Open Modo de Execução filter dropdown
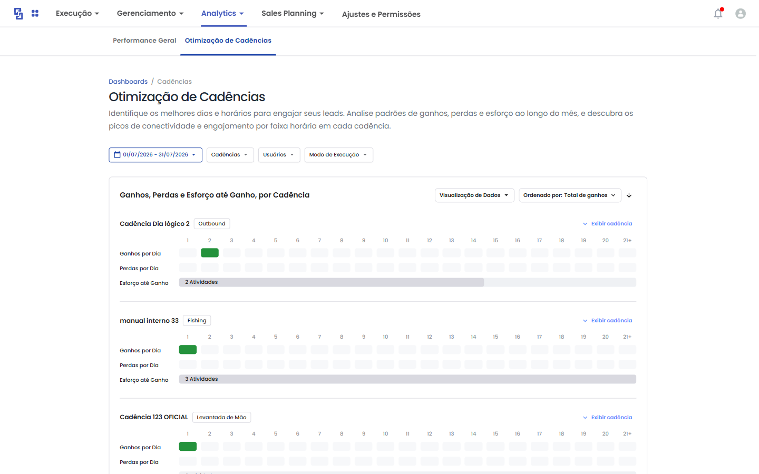Screen dimensions: 759x474 coord(338,155)
